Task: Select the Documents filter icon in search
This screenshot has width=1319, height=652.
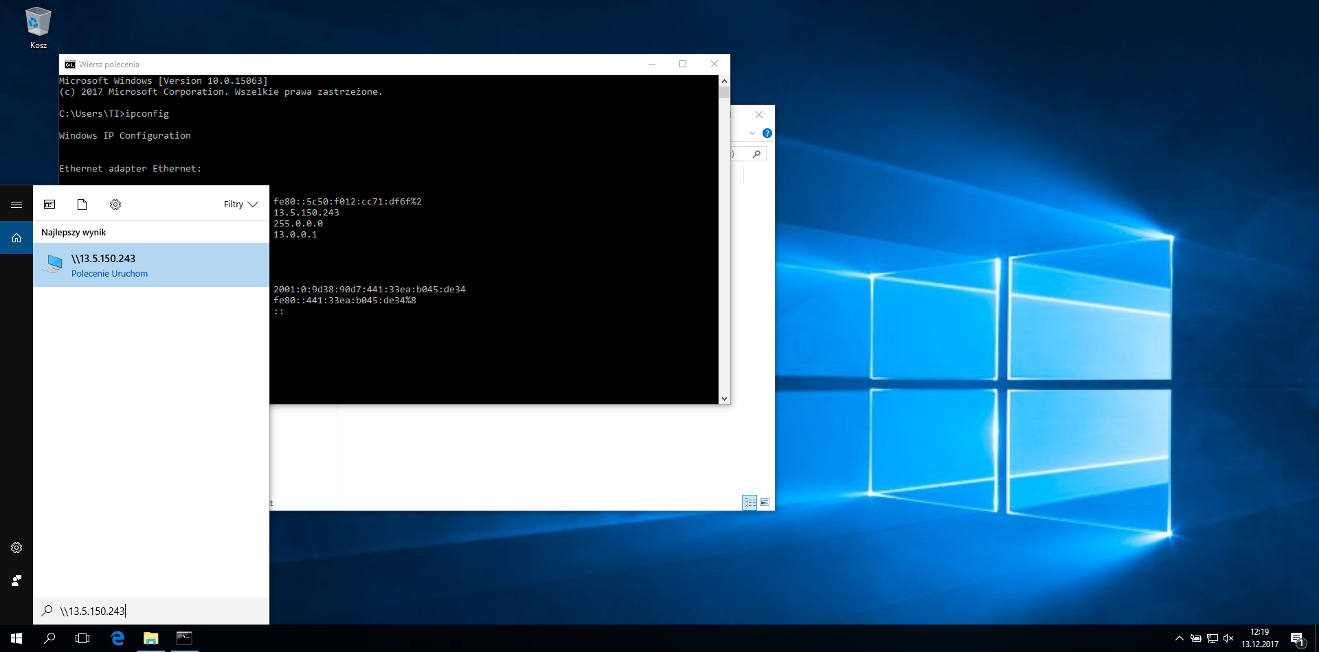Action: pyautogui.click(x=82, y=205)
